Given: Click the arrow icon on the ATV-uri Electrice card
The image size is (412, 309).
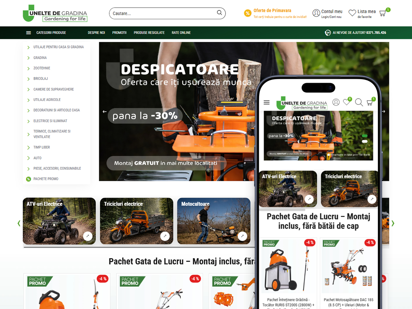Looking at the screenshot, I should 88,236.
